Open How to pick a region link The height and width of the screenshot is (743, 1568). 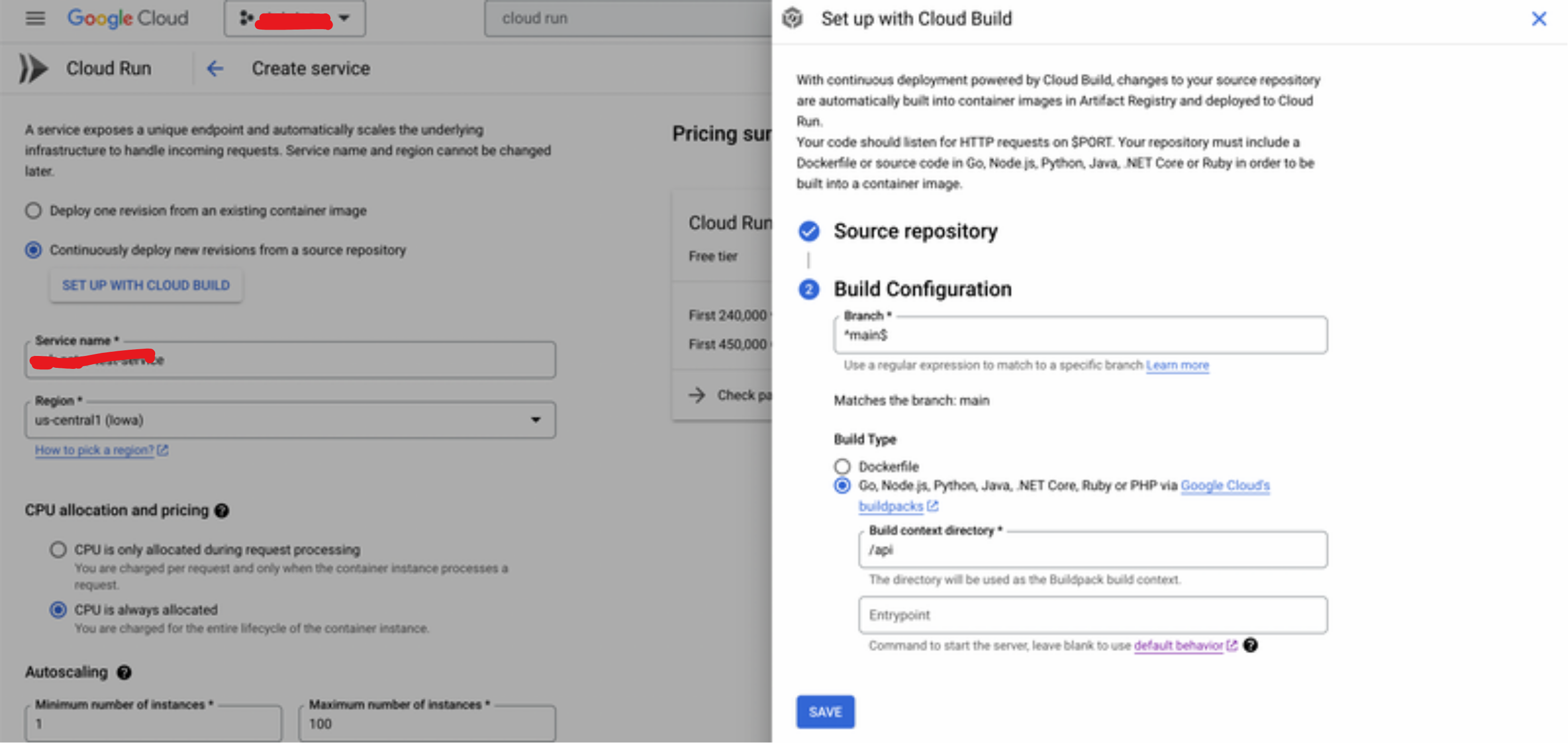[94, 450]
